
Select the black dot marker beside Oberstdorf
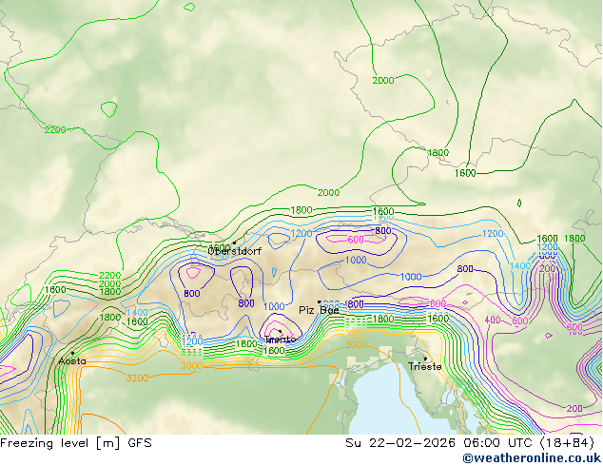[234, 243]
